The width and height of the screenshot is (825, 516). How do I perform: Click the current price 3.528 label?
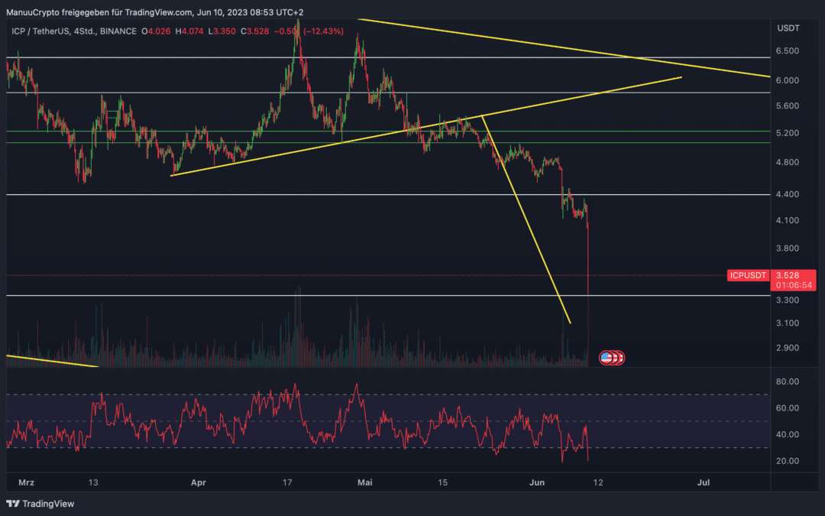[787, 275]
